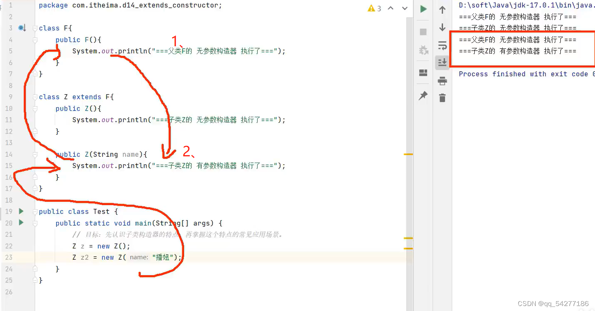Click the console Up the Stack Trace arrow
Viewport: 595px width, 311px height.
[442, 10]
